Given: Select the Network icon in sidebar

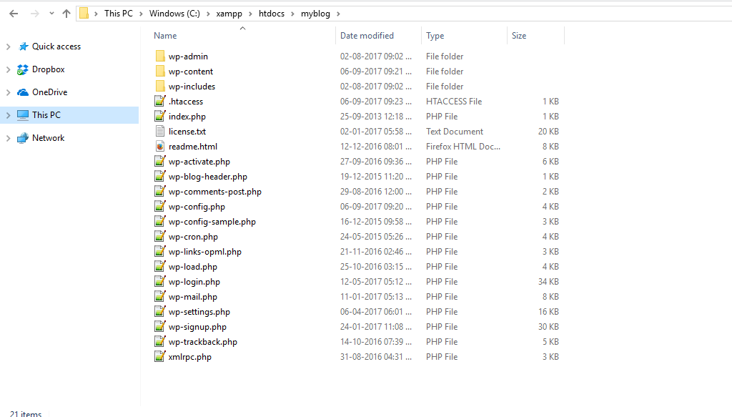Looking at the screenshot, I should [22, 138].
